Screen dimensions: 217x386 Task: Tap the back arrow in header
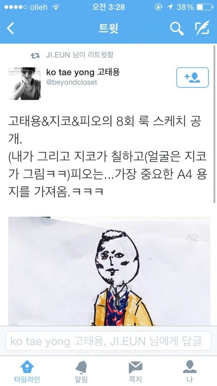click(x=10, y=28)
